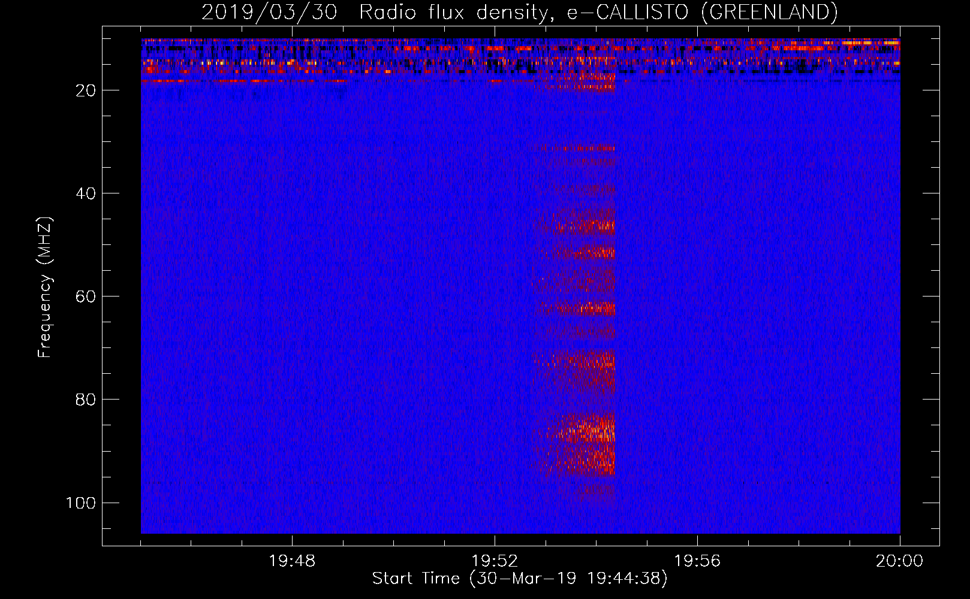Click the '19:56' time tick label
This screenshot has height=599, width=970.
[697, 561]
